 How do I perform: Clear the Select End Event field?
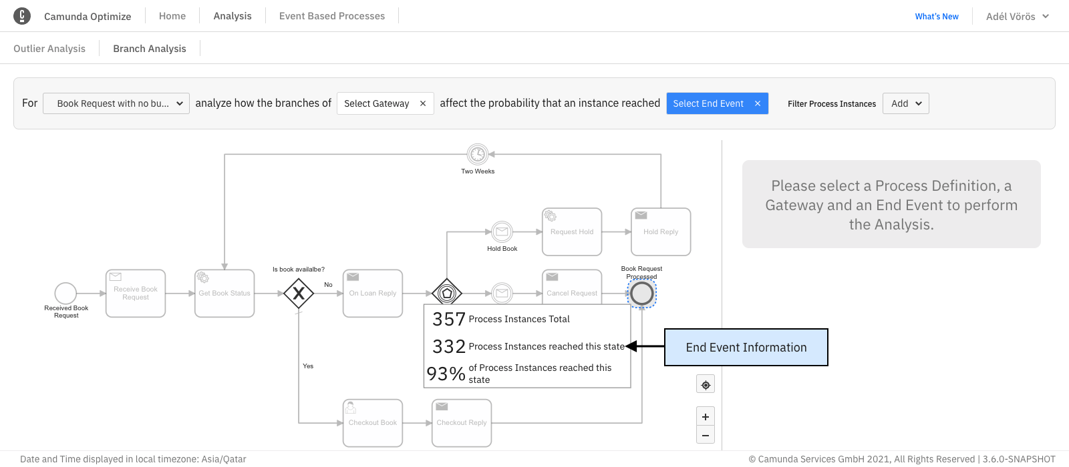(758, 103)
